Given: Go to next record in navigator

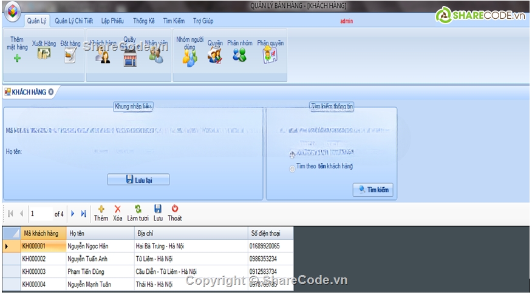Looking at the screenshot, I should pos(73,213).
